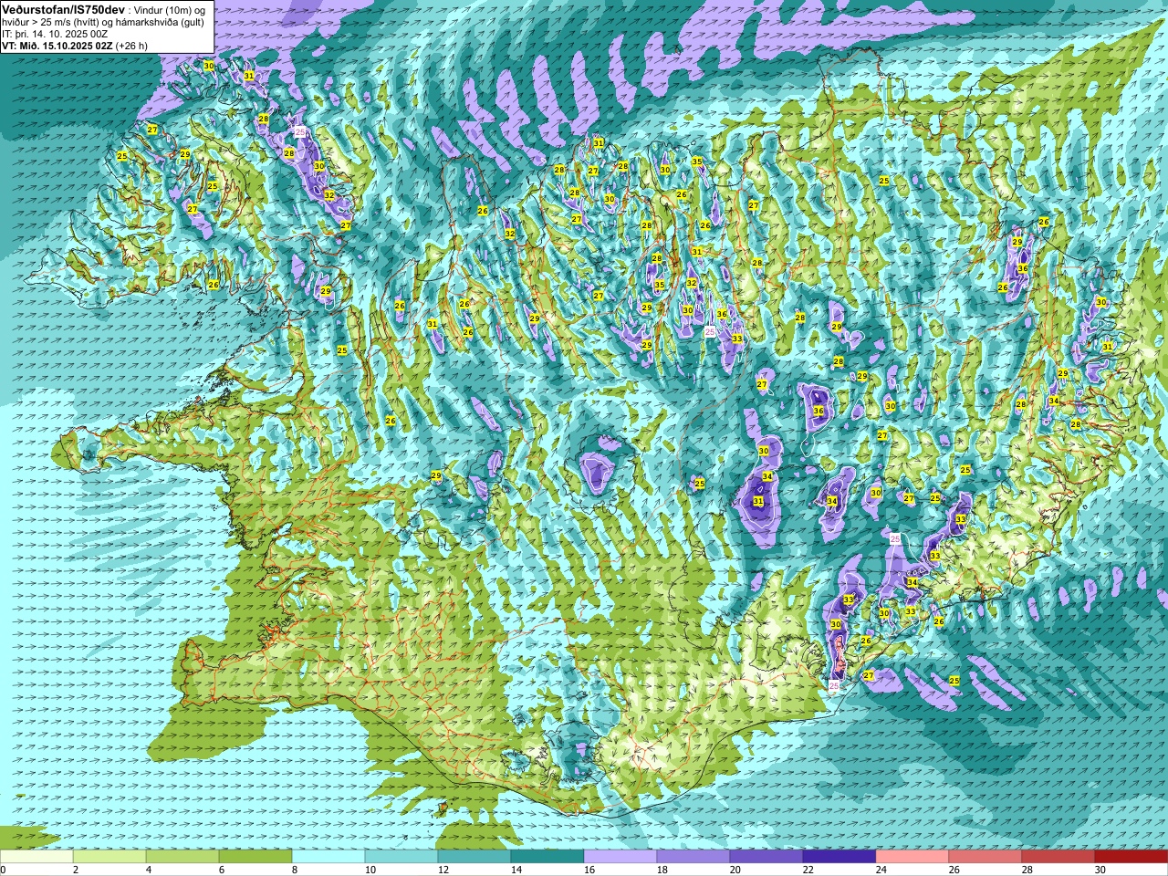The image size is (1168, 876).
Task: Click the 'Vindur (10m) og' description text
Action: [x=170, y=9]
